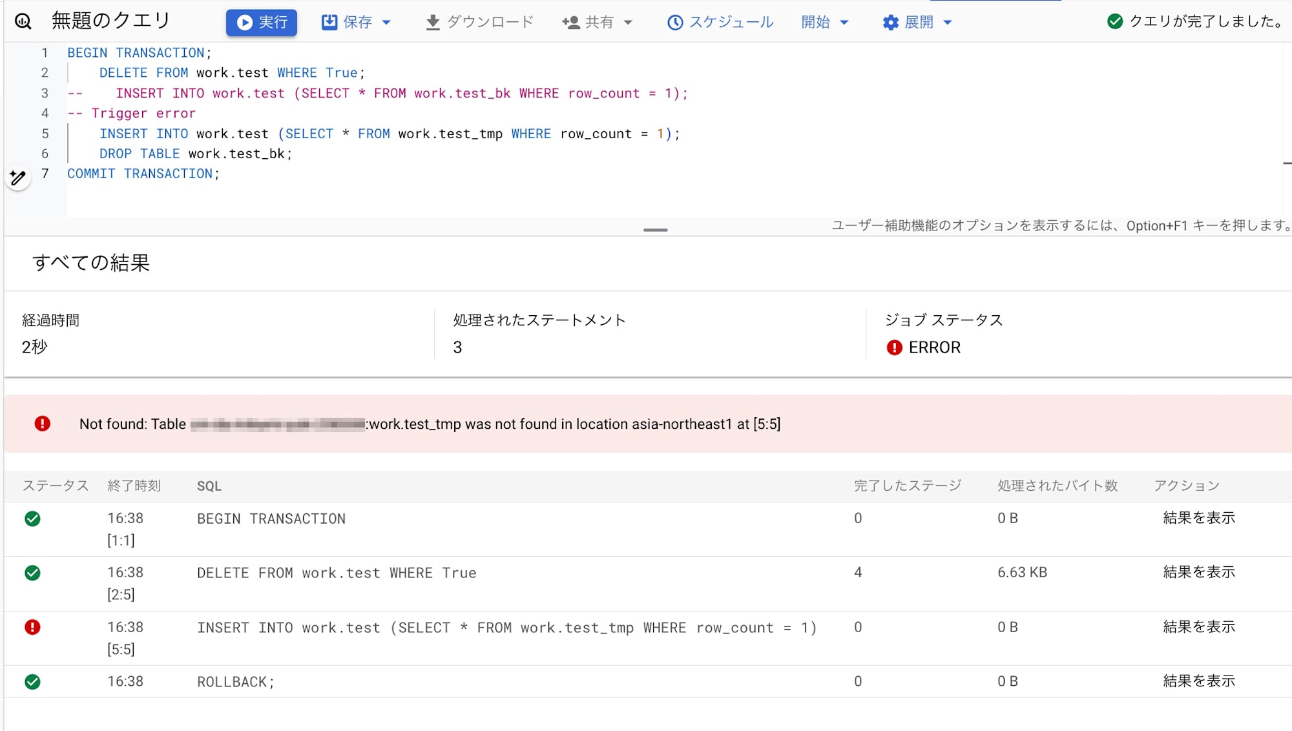The image size is (1292, 731).
Task: Click the COMMIT TRANSACTION code line
Action: point(143,174)
